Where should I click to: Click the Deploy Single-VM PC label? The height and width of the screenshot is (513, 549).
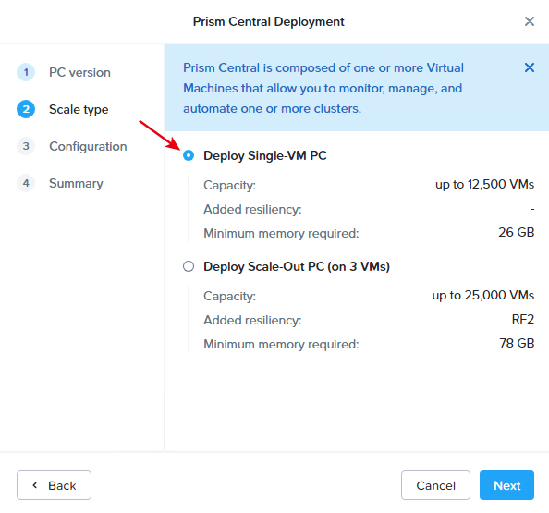(x=265, y=156)
